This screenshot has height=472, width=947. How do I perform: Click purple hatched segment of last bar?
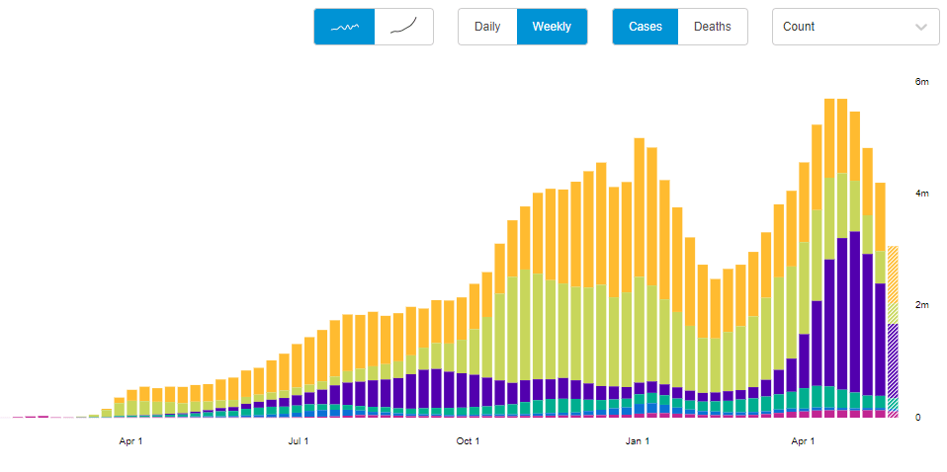click(893, 359)
